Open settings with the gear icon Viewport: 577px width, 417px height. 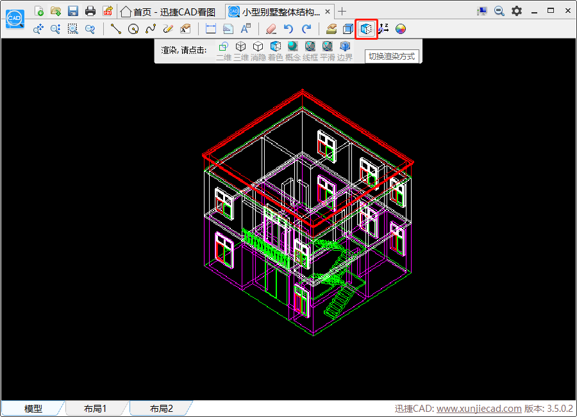517,11
